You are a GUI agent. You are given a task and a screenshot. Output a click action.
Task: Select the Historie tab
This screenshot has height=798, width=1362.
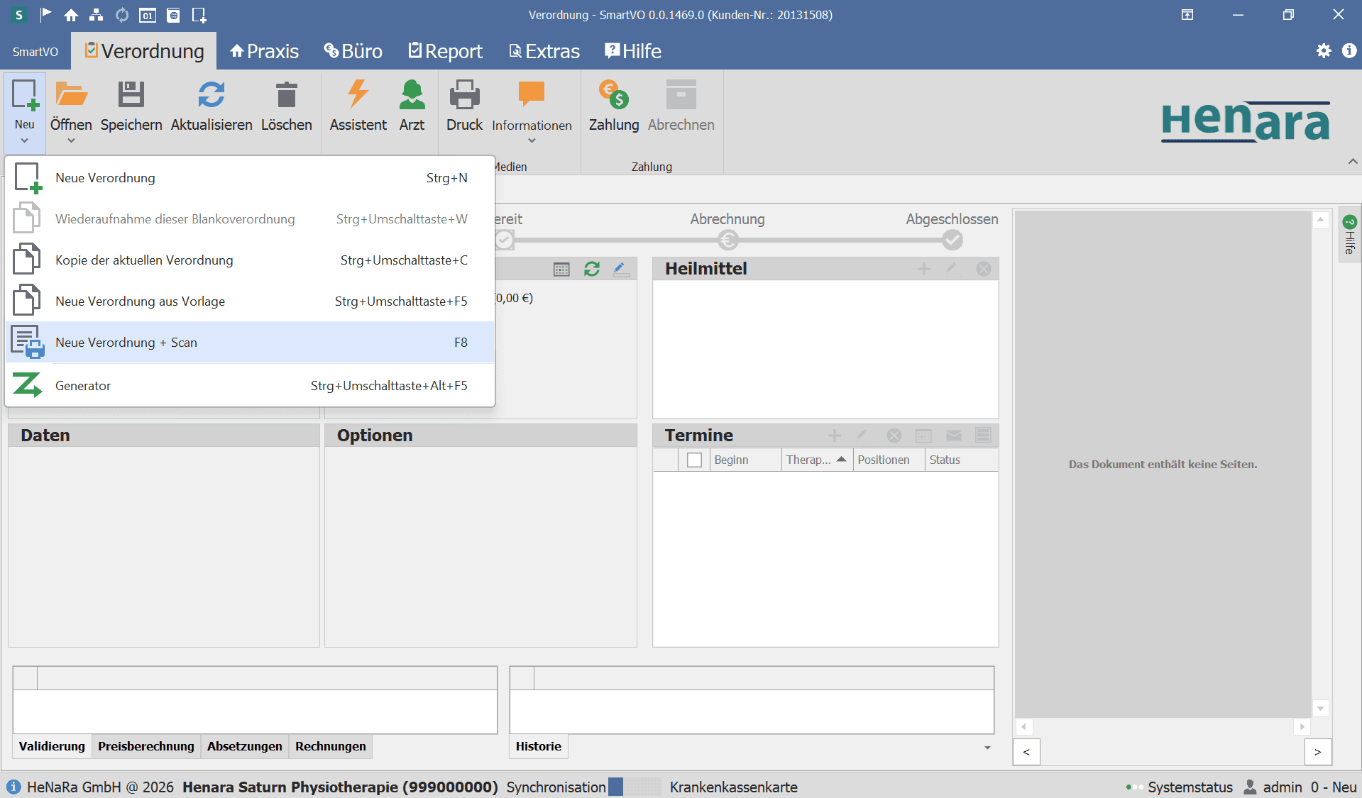click(x=539, y=746)
